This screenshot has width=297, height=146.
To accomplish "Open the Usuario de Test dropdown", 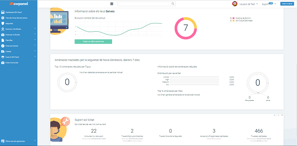I will (248, 4).
